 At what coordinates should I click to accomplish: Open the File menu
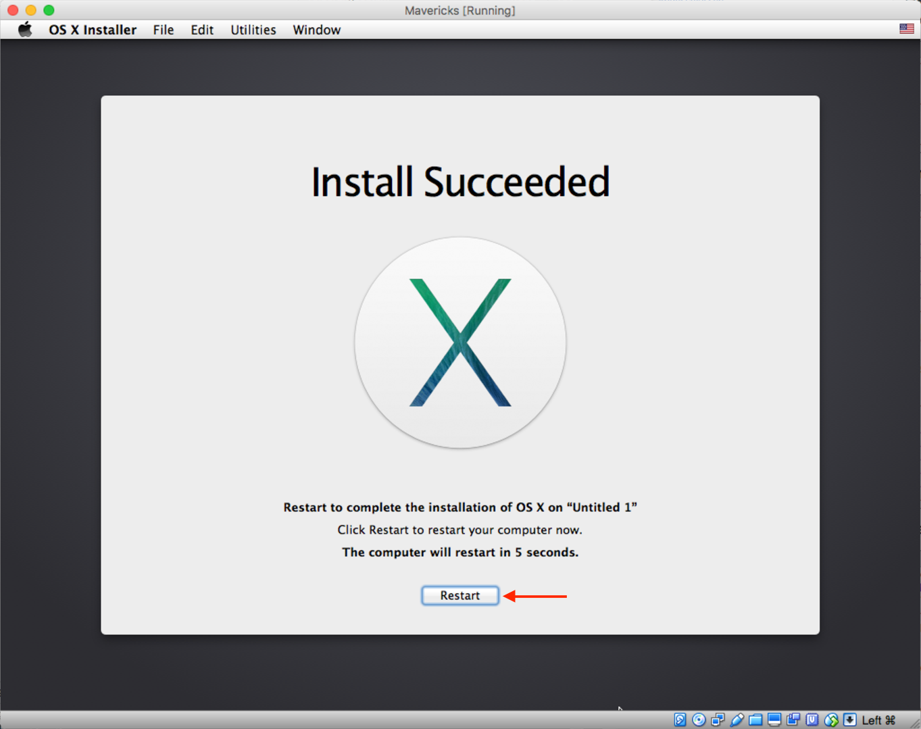(x=163, y=30)
